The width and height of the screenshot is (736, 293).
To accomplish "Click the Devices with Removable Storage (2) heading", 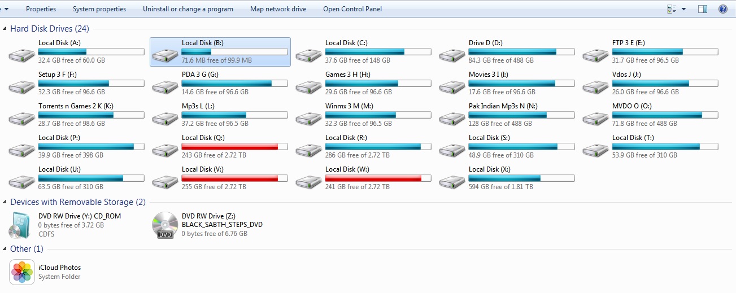I will pyautogui.click(x=78, y=202).
